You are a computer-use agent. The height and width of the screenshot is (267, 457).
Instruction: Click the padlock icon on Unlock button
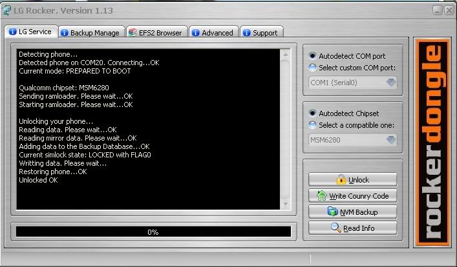(341, 180)
